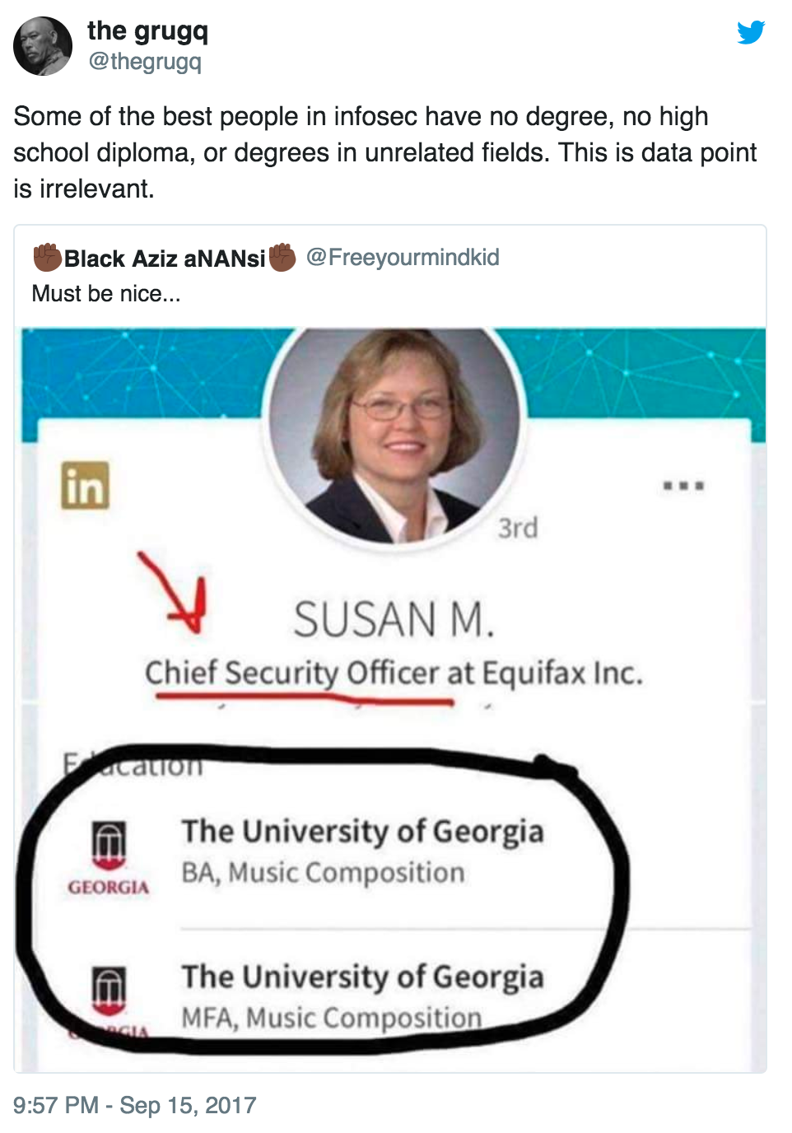Click the raised fist emoji after aNANsi

282,258
